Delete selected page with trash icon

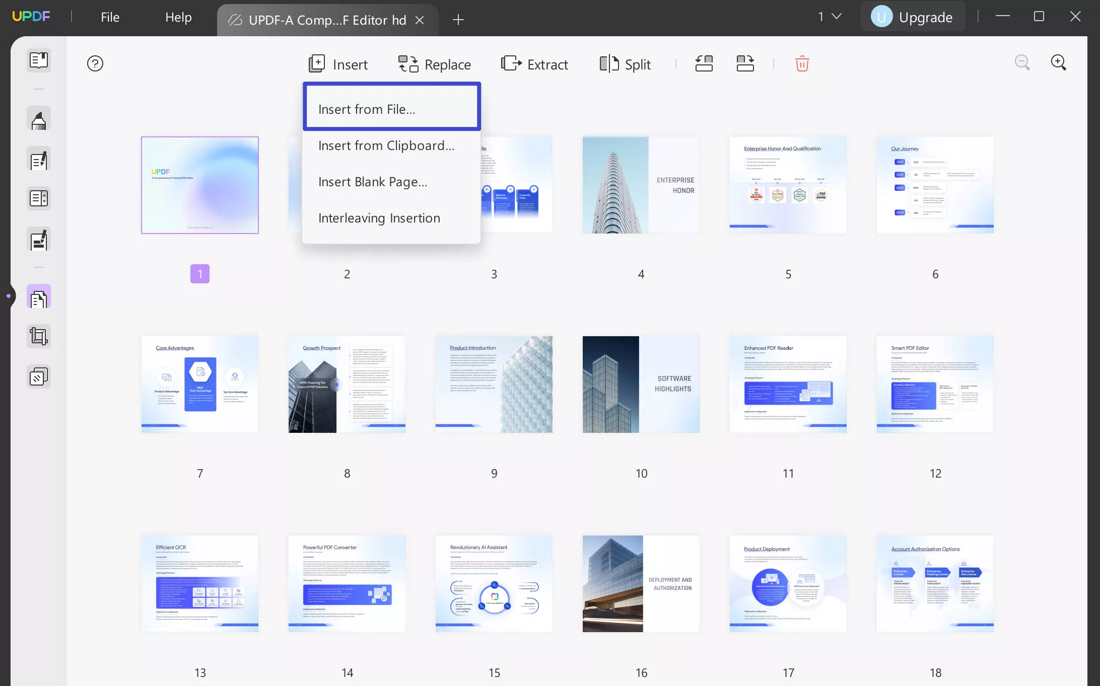(802, 64)
